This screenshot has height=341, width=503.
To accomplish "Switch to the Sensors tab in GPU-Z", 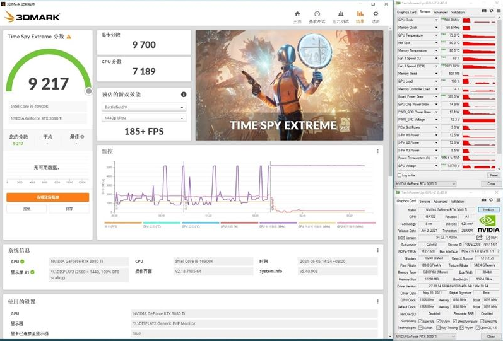I will coord(424,12).
